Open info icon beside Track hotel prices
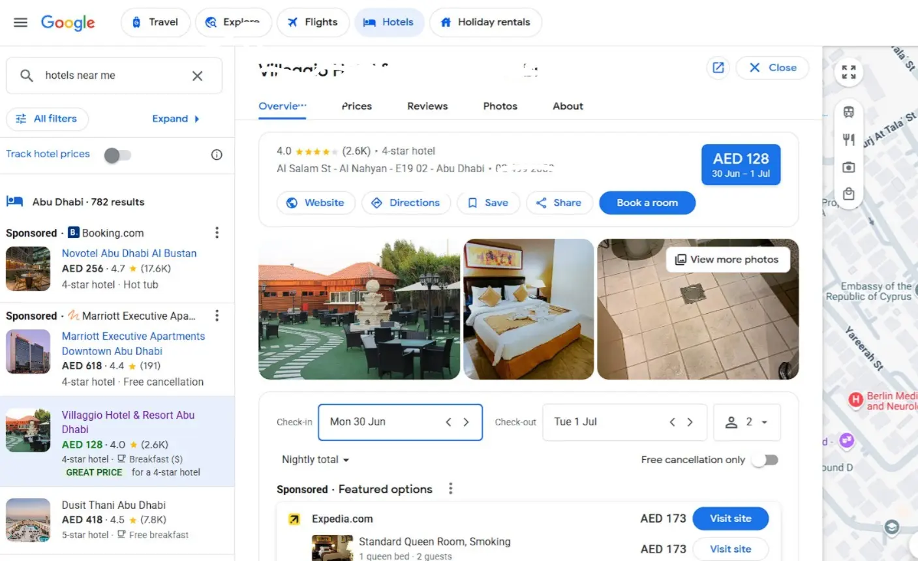Viewport: 918px width, 561px height. [217, 155]
